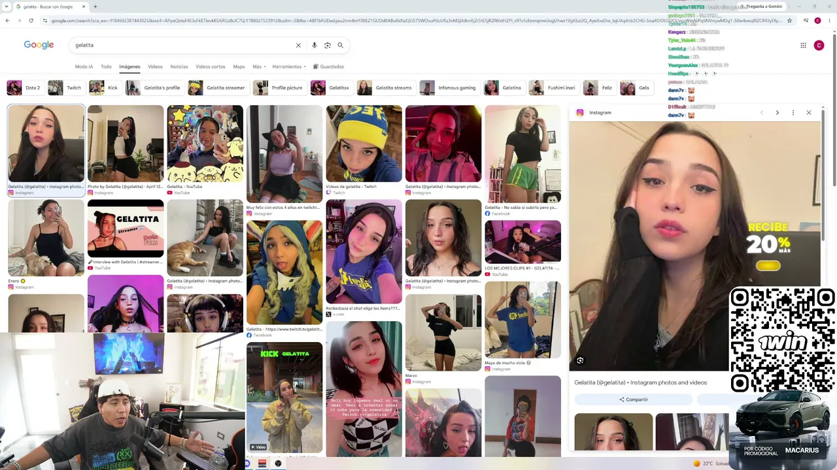Open 'Videos de gelatita - Twitch' image result

pyautogui.click(x=364, y=150)
